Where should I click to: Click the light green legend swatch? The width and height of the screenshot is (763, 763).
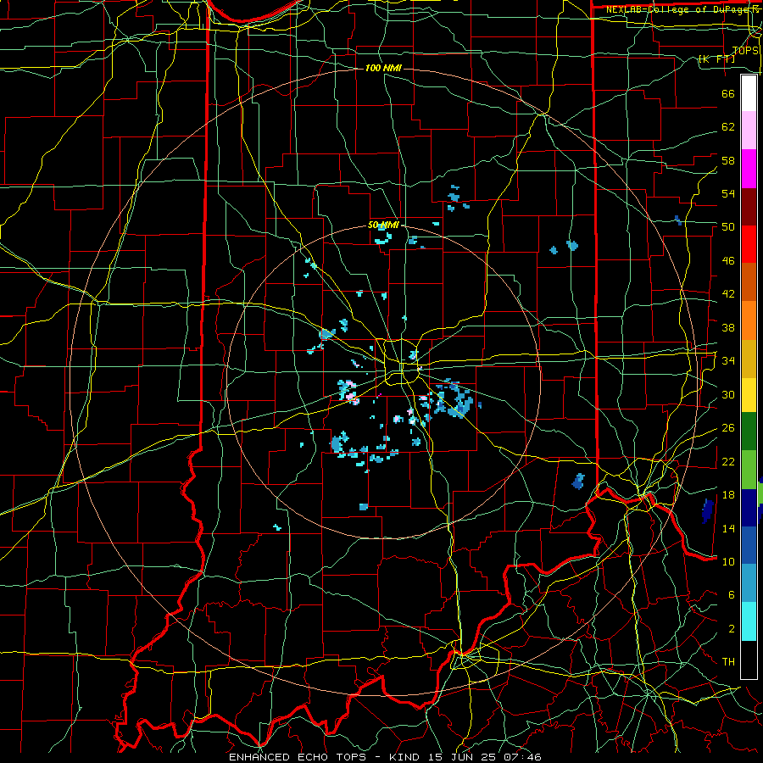(749, 470)
